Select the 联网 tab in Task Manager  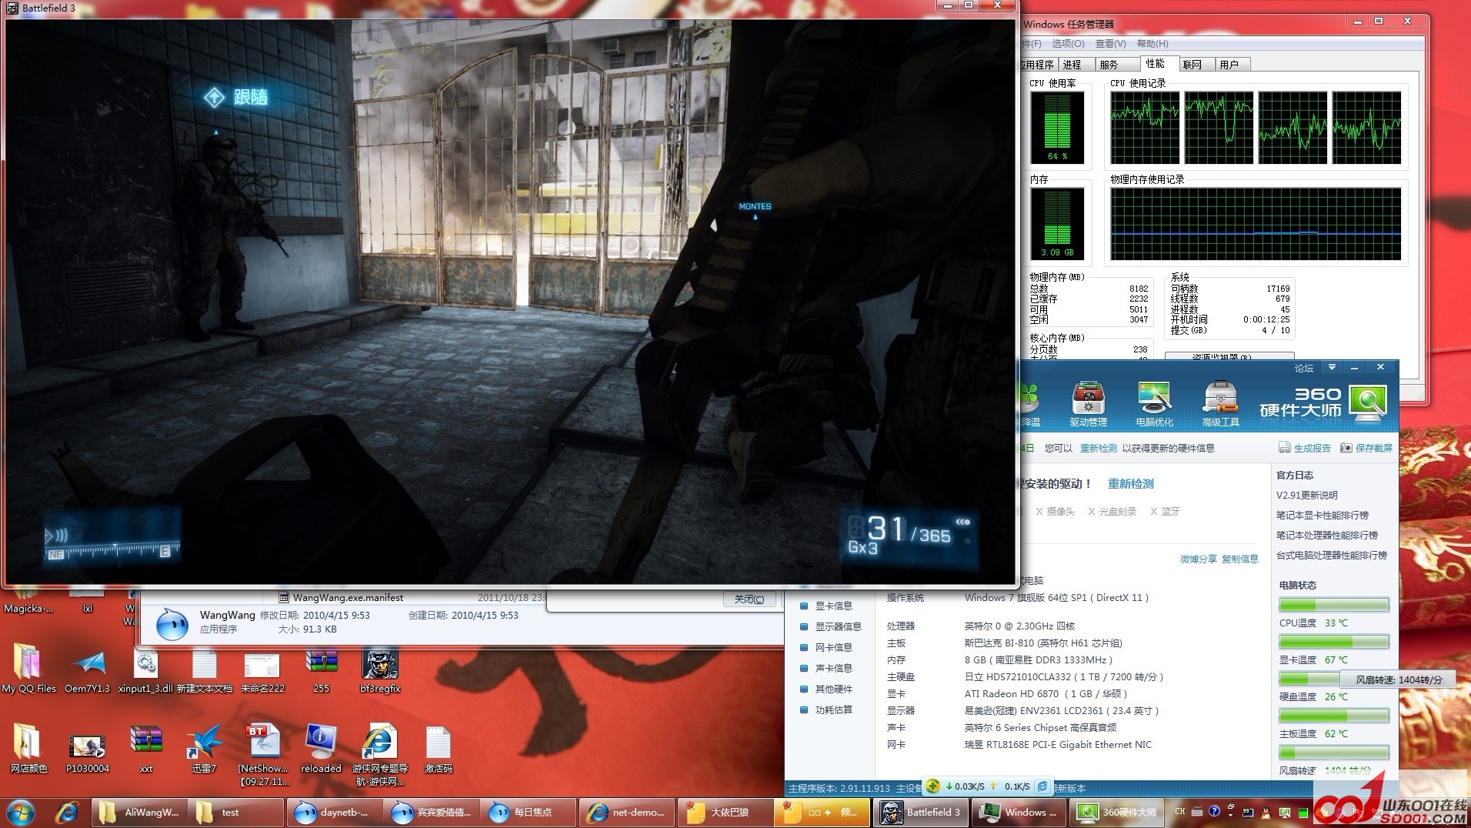tap(1192, 65)
